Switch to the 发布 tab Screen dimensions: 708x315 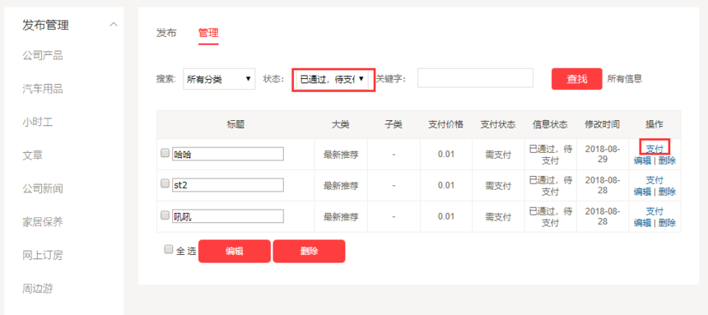click(x=166, y=33)
